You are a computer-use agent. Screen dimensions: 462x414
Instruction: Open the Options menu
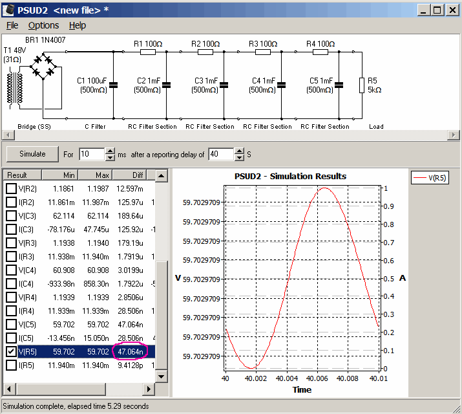43,26
